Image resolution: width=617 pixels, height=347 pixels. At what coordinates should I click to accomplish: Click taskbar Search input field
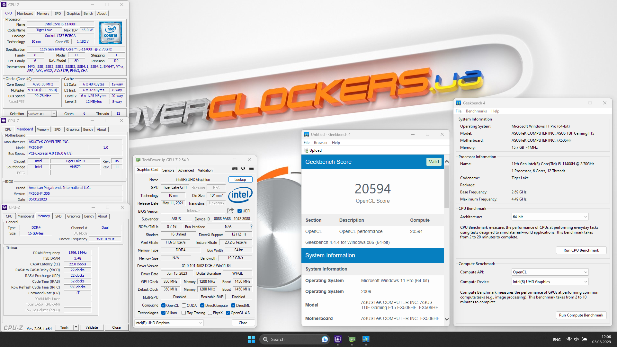click(x=295, y=339)
